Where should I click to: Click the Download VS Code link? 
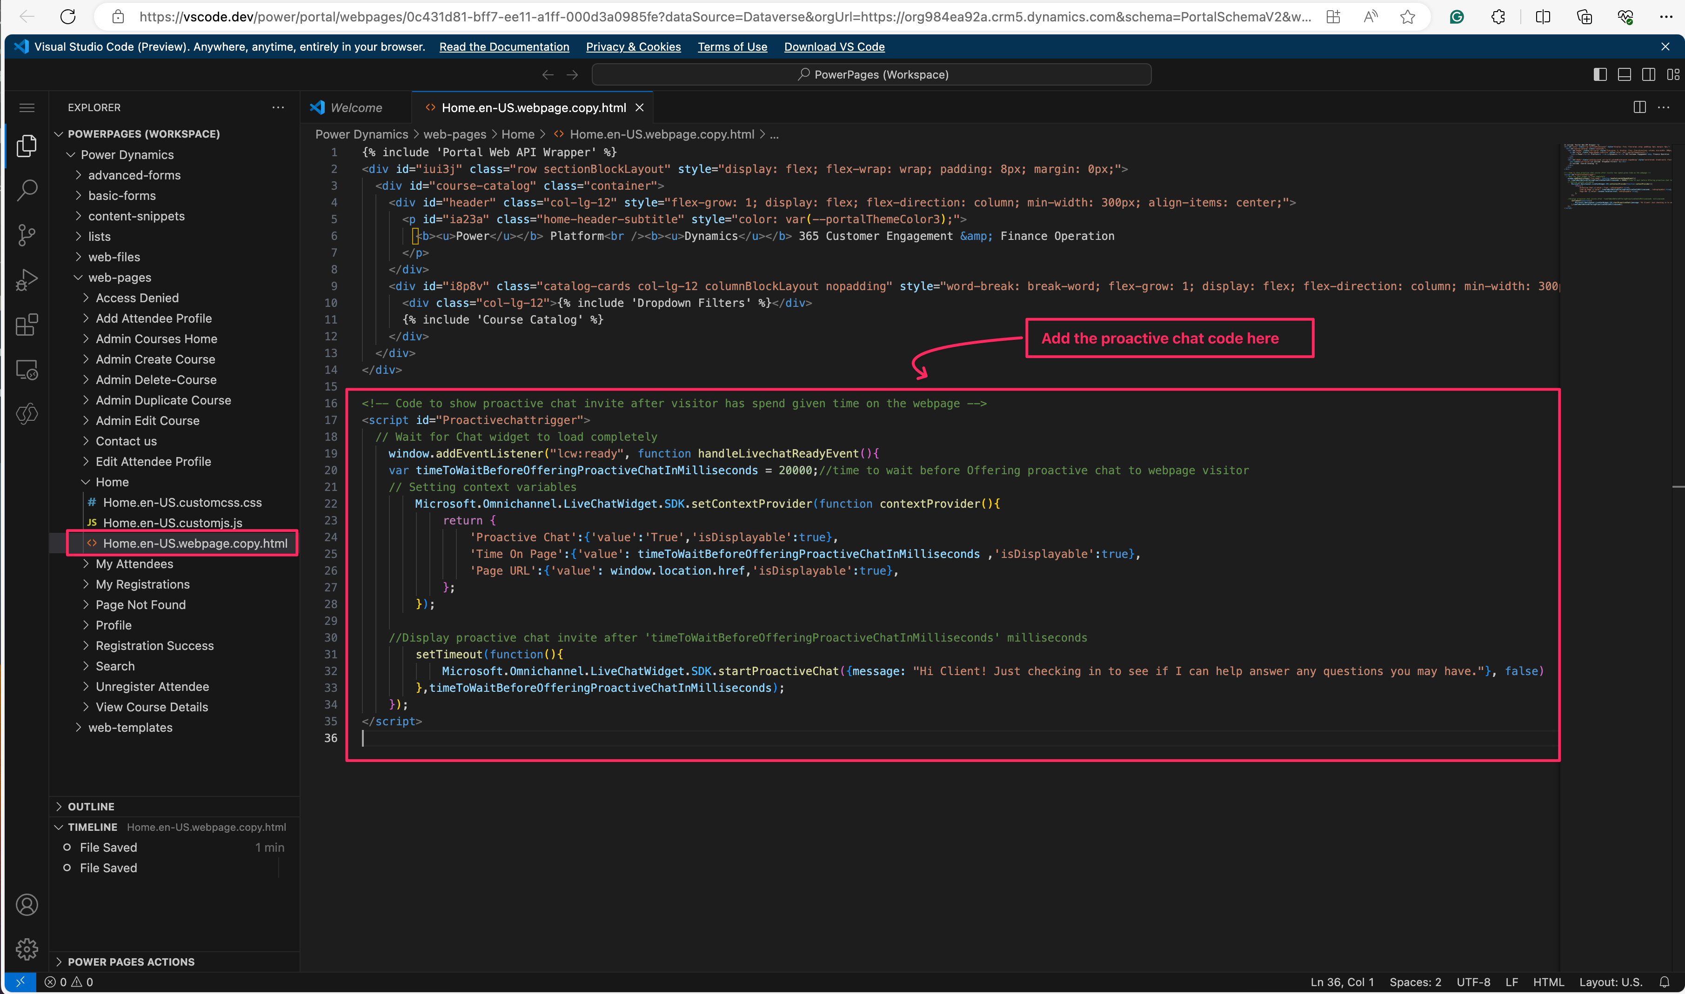pos(834,47)
